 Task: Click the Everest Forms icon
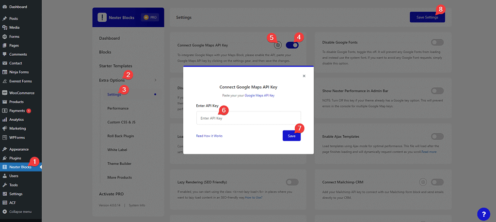coord(5,81)
